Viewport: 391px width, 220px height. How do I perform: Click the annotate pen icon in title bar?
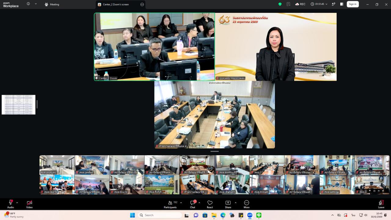334,4
